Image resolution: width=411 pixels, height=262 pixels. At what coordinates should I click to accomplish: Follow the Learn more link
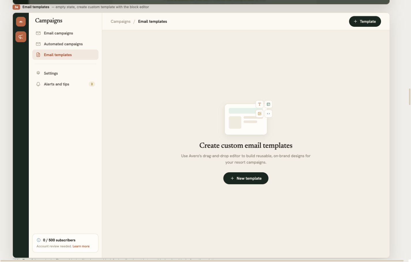pos(81,246)
